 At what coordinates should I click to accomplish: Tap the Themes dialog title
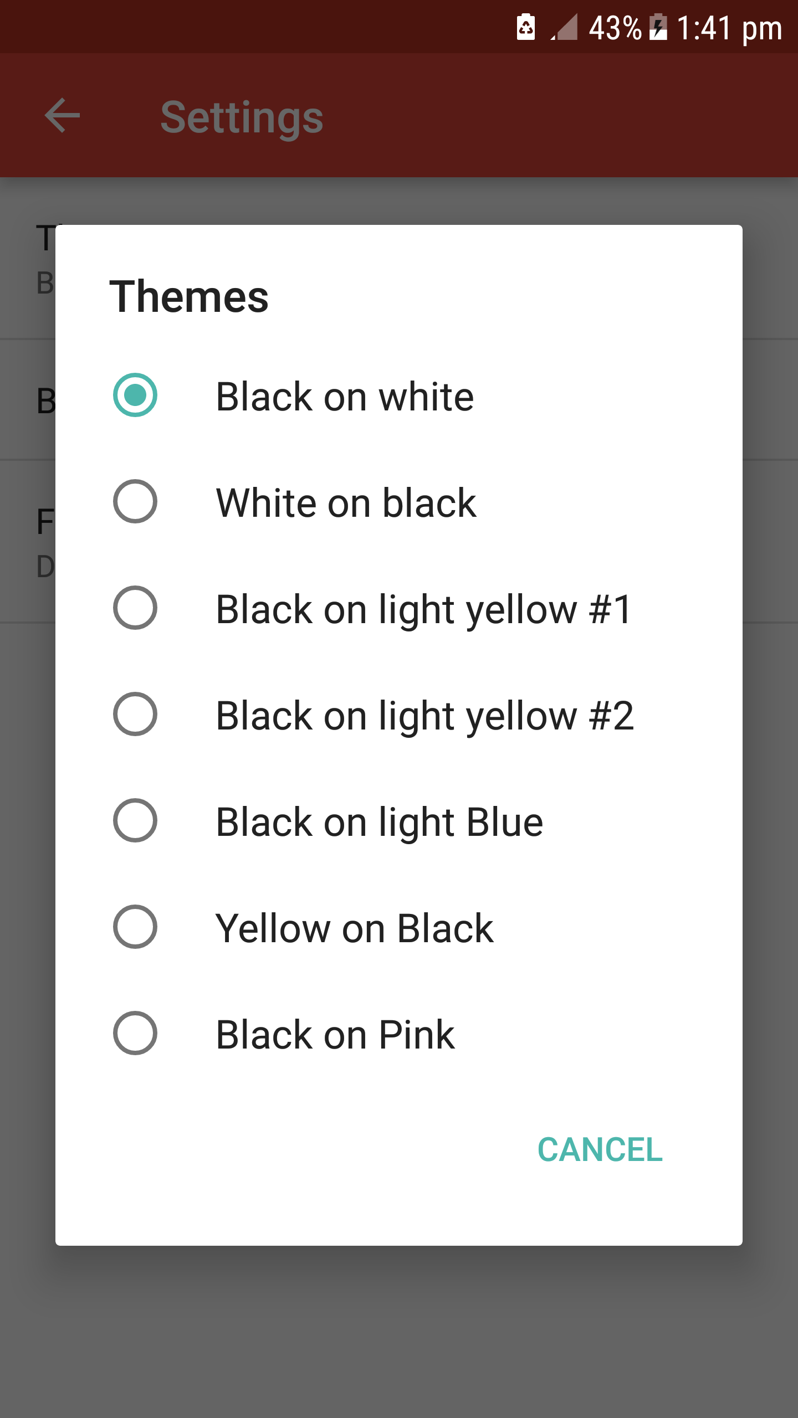click(189, 297)
